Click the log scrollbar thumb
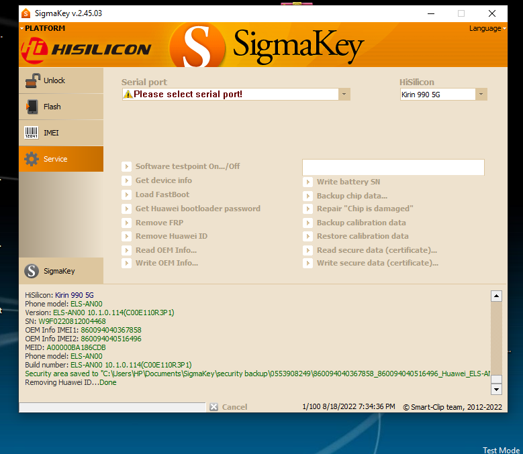523x454 pixels. [x=496, y=379]
